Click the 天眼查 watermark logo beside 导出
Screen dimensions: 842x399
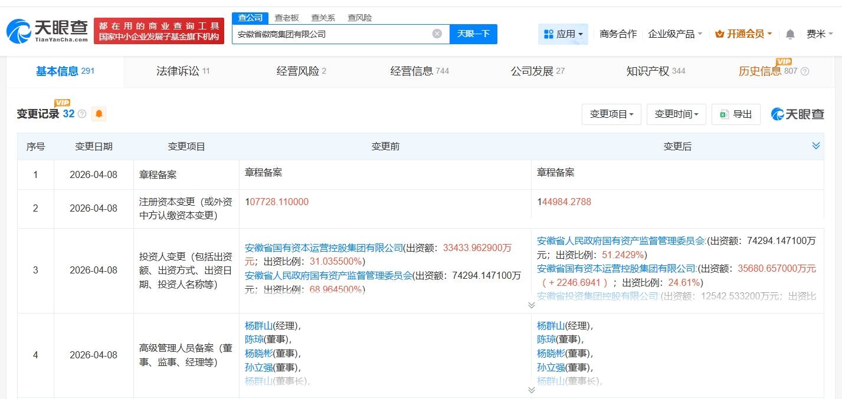797,114
